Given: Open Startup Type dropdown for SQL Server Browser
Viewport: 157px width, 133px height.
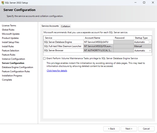Looking at the screenshot, I should coord(150,51).
